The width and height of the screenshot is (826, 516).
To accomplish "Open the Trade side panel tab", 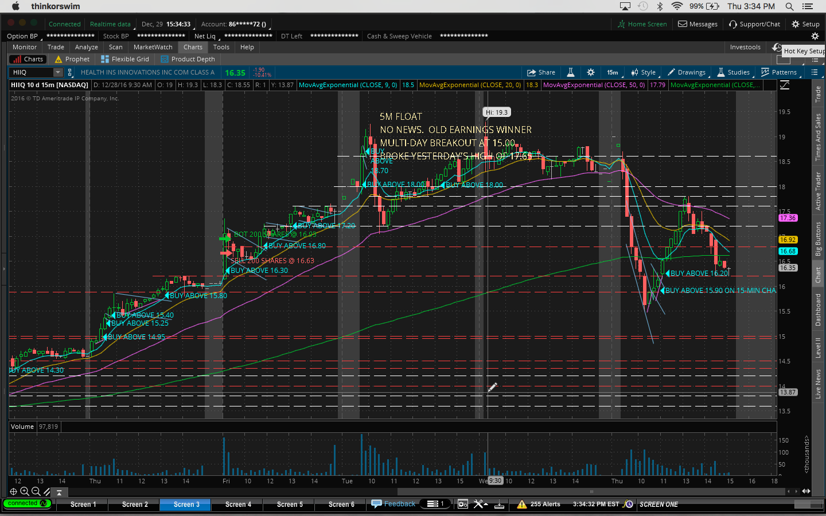I will tap(819, 94).
